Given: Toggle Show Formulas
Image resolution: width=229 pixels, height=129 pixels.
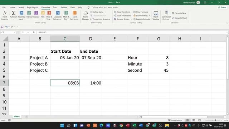Looking at the screenshot, I should [x=141, y=12].
